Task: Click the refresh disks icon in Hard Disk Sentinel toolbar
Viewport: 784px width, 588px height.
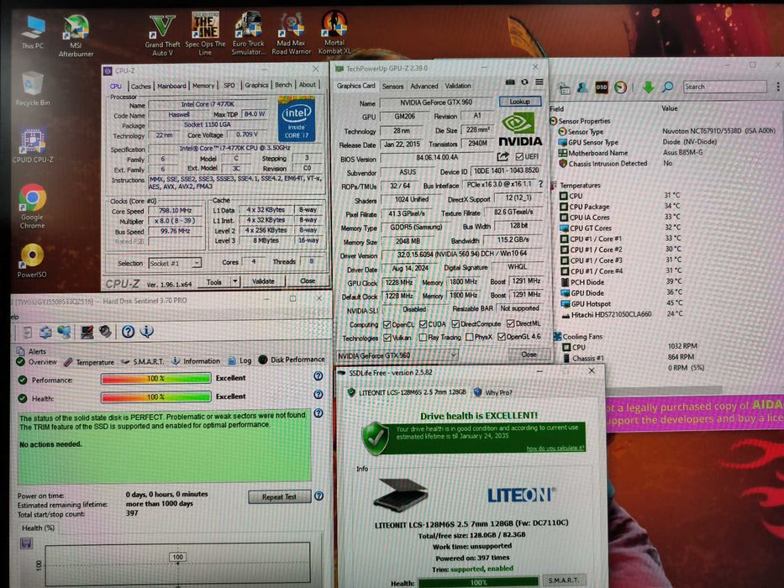Action: 45,332
